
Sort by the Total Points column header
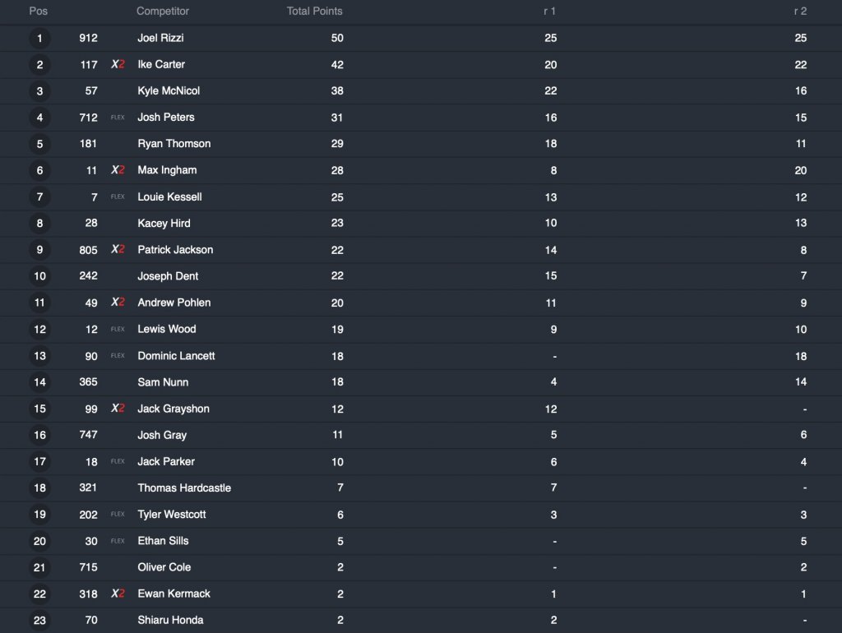click(314, 12)
